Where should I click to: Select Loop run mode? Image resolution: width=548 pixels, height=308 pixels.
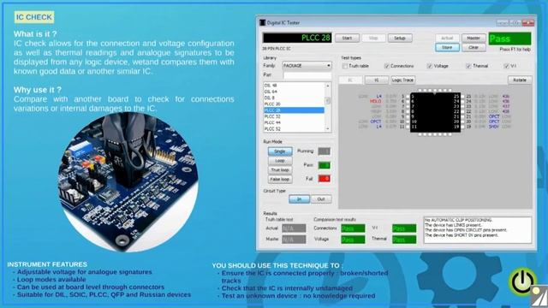(x=280, y=161)
